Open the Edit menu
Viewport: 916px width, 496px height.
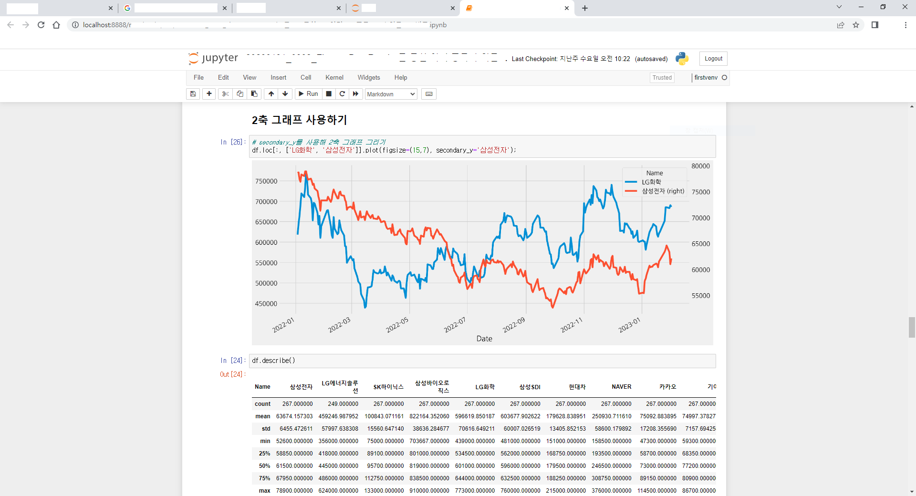click(x=223, y=77)
